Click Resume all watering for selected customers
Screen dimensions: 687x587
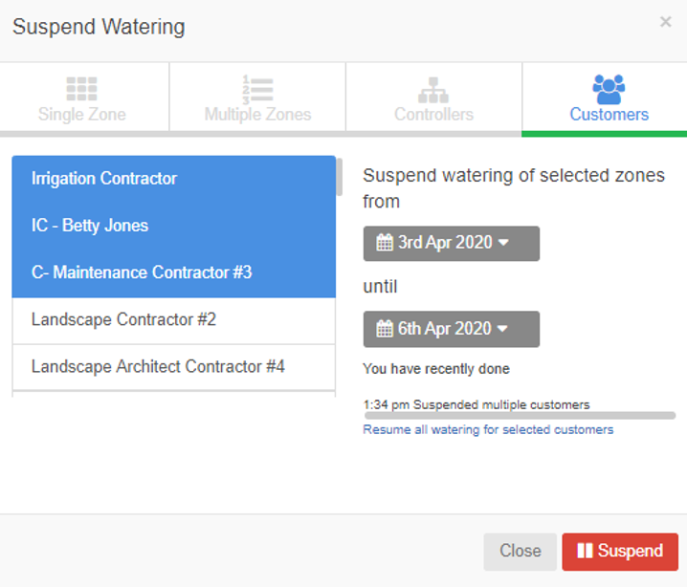[488, 430]
